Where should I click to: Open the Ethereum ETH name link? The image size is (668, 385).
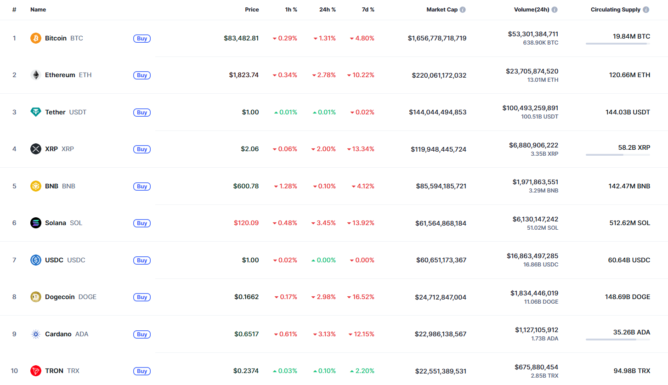pos(68,75)
